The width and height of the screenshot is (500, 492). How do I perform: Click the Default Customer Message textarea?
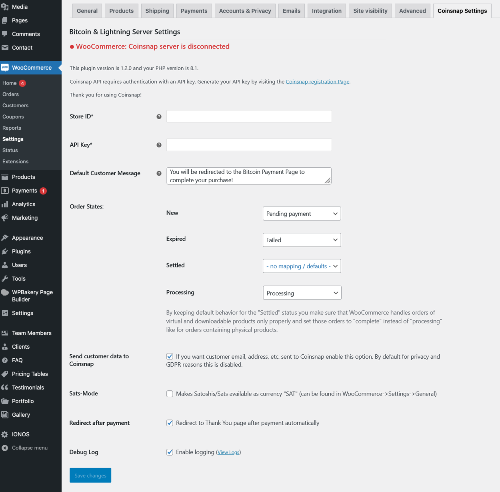point(249,176)
